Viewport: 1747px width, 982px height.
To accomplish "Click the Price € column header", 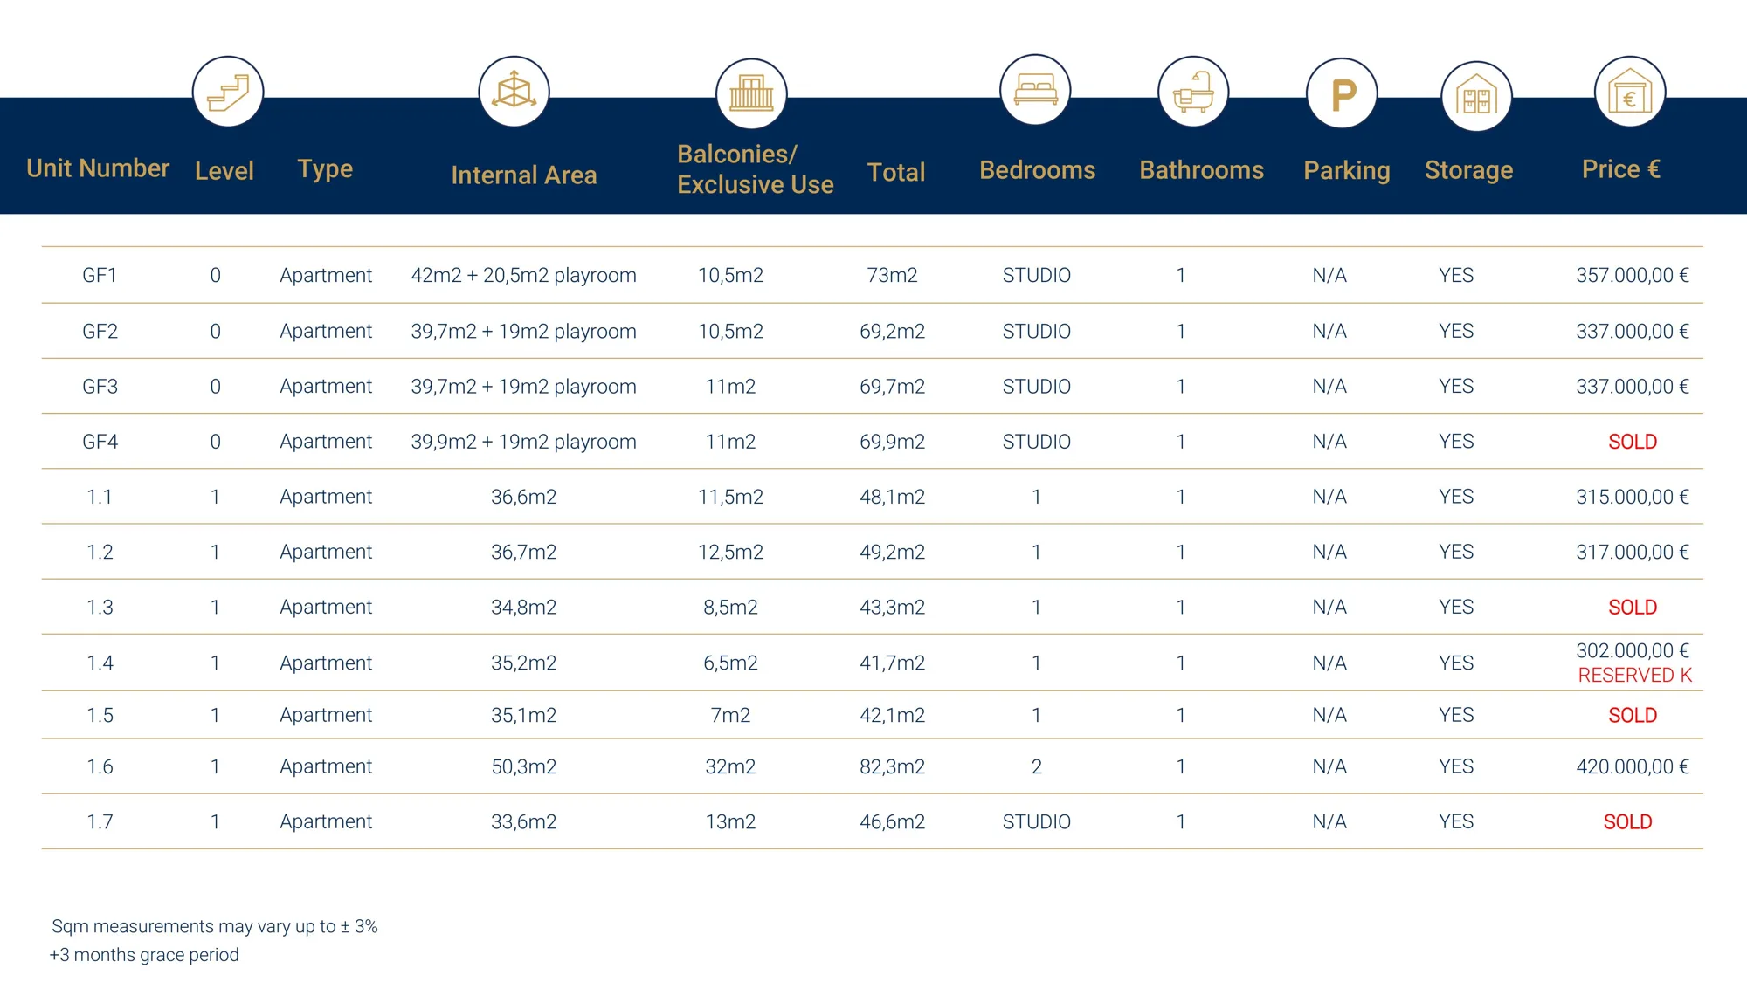I will click(1621, 168).
